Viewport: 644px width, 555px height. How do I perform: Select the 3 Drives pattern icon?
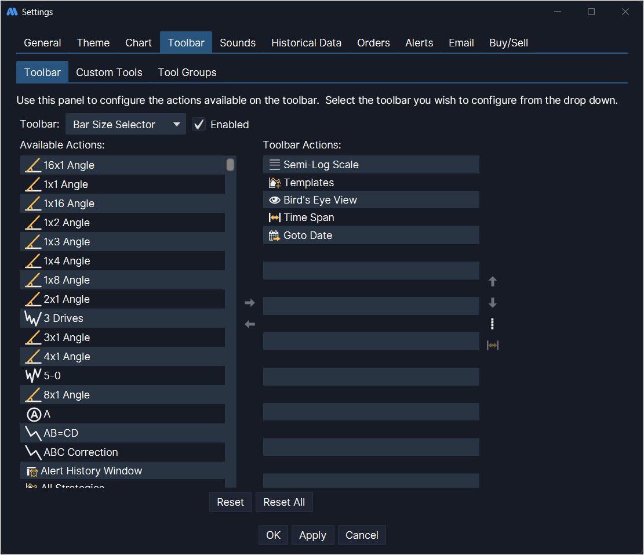pyautogui.click(x=34, y=318)
